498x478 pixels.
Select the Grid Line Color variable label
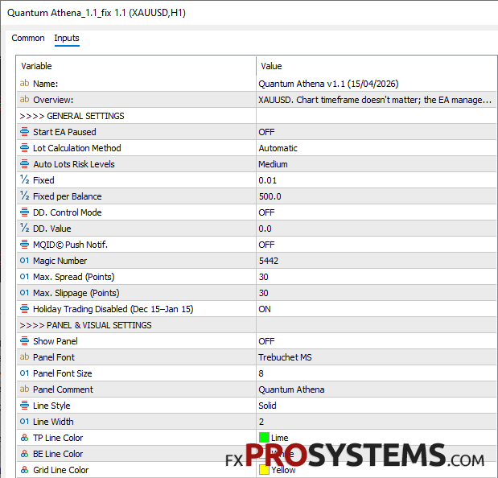click(60, 470)
